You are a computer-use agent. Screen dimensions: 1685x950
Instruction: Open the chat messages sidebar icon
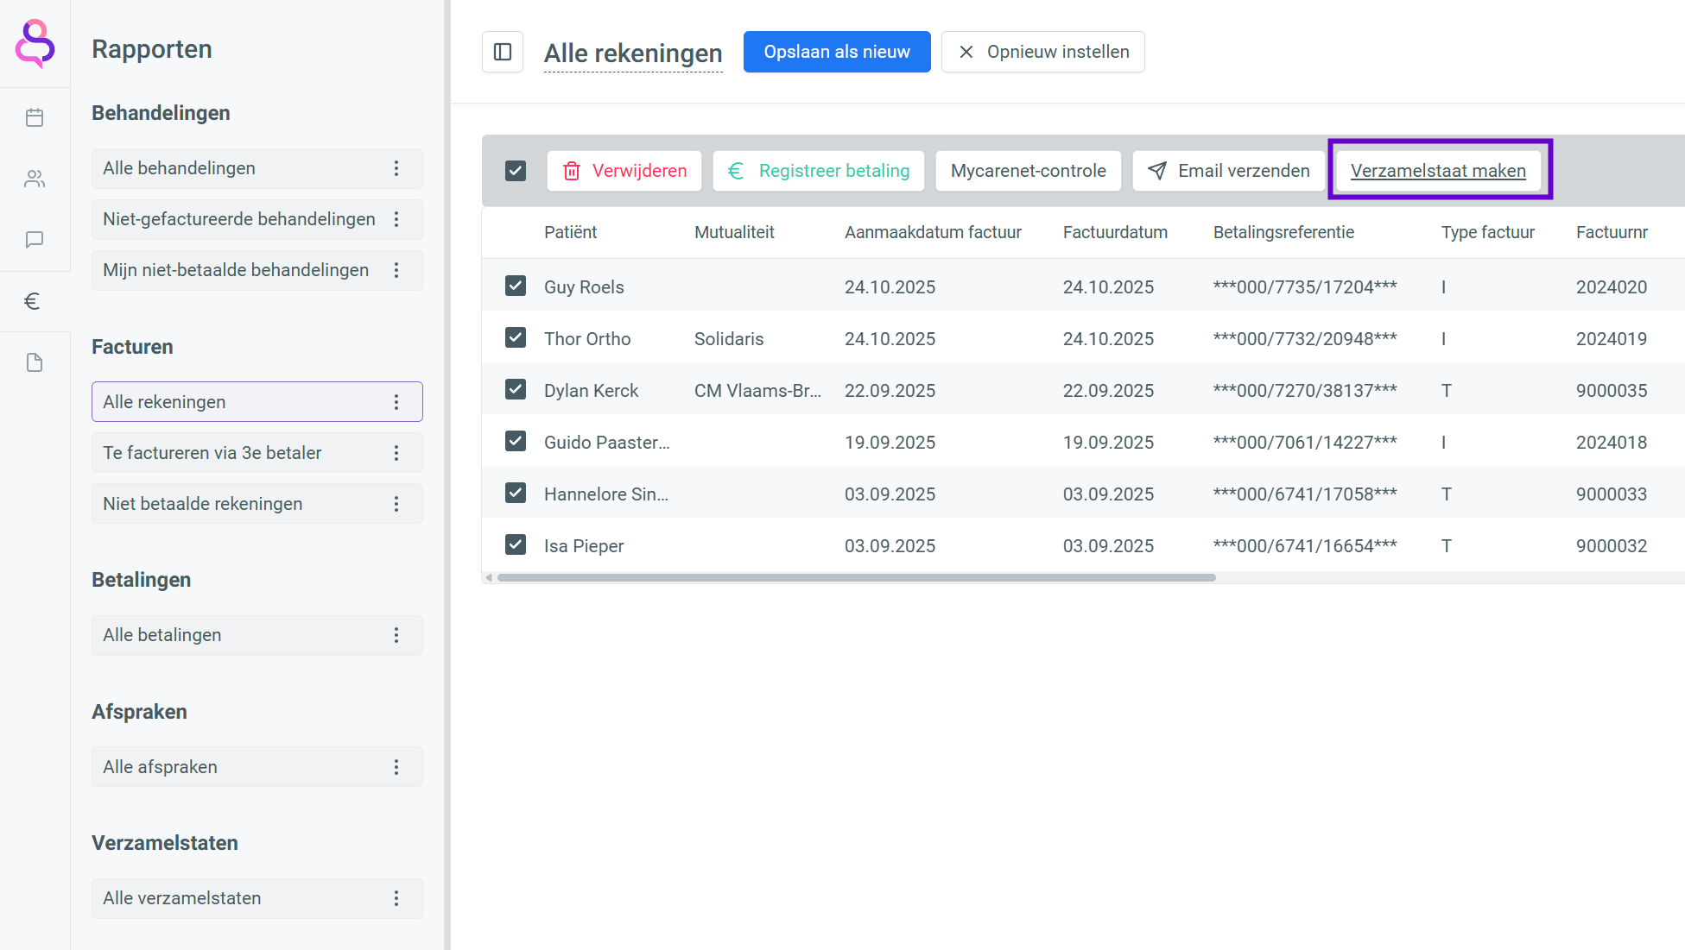point(35,240)
